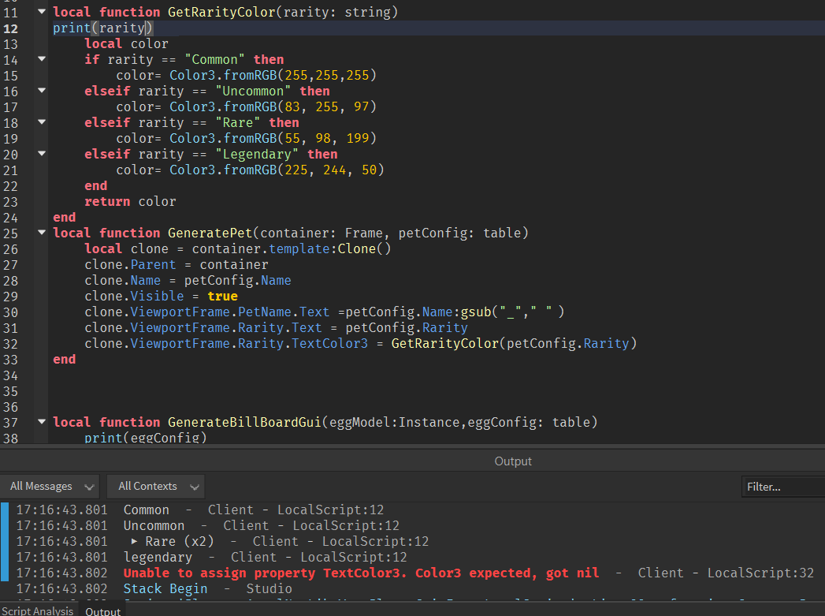Toggle a breakpoint on line 12
This screenshot has height=616, width=825.
tap(9, 27)
